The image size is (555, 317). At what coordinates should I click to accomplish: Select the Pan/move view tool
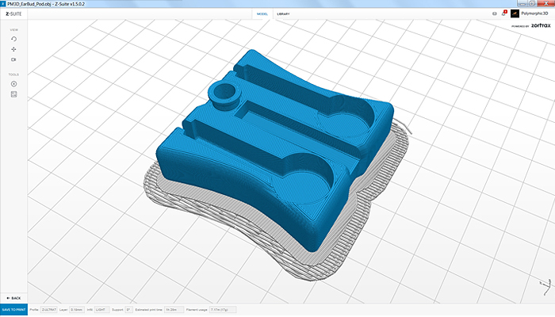coord(13,49)
